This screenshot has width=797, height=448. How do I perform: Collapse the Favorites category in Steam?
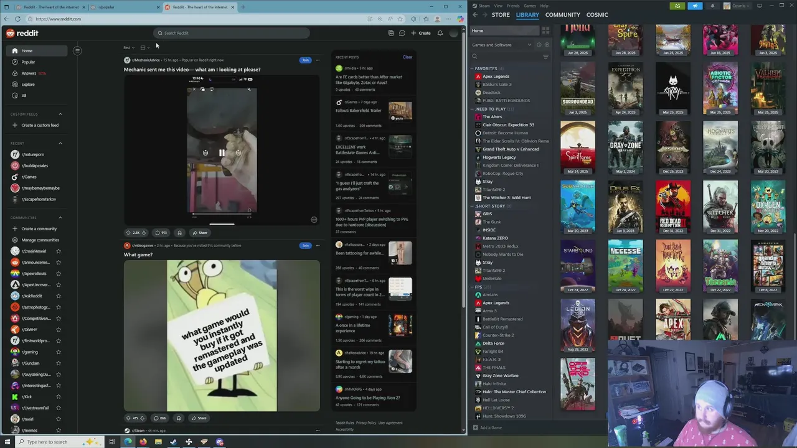pyautogui.click(x=473, y=68)
